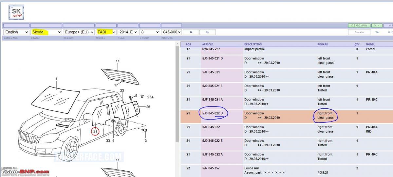
Task: Click the DEMO-VIN button
Action: coord(359,25)
